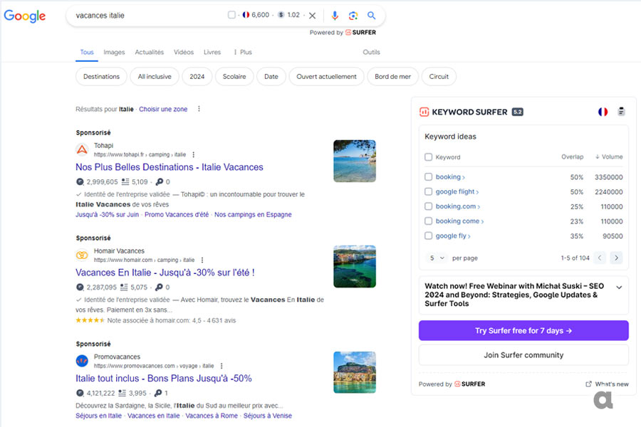The height and width of the screenshot is (427, 641).
Task: Open the Tohapi ad beach thumbnail
Action: click(x=355, y=161)
